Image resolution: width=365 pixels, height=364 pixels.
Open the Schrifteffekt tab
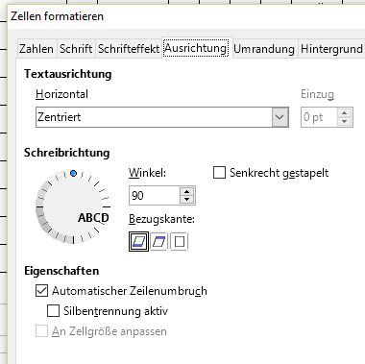click(x=129, y=49)
